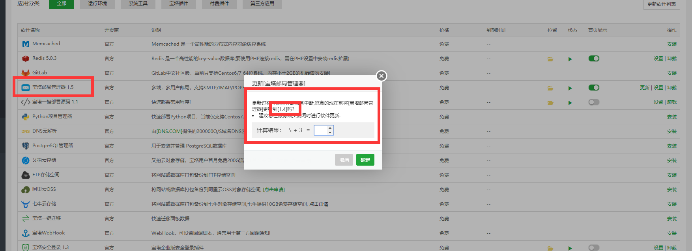Screen dimensions: 692x251
Task: Install 宝塔一键迁移 via 安装 link
Action: 672,219
